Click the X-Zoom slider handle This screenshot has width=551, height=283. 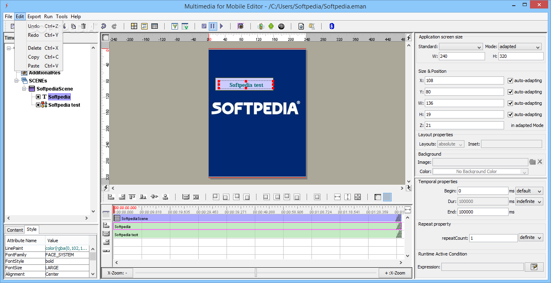[256, 273]
